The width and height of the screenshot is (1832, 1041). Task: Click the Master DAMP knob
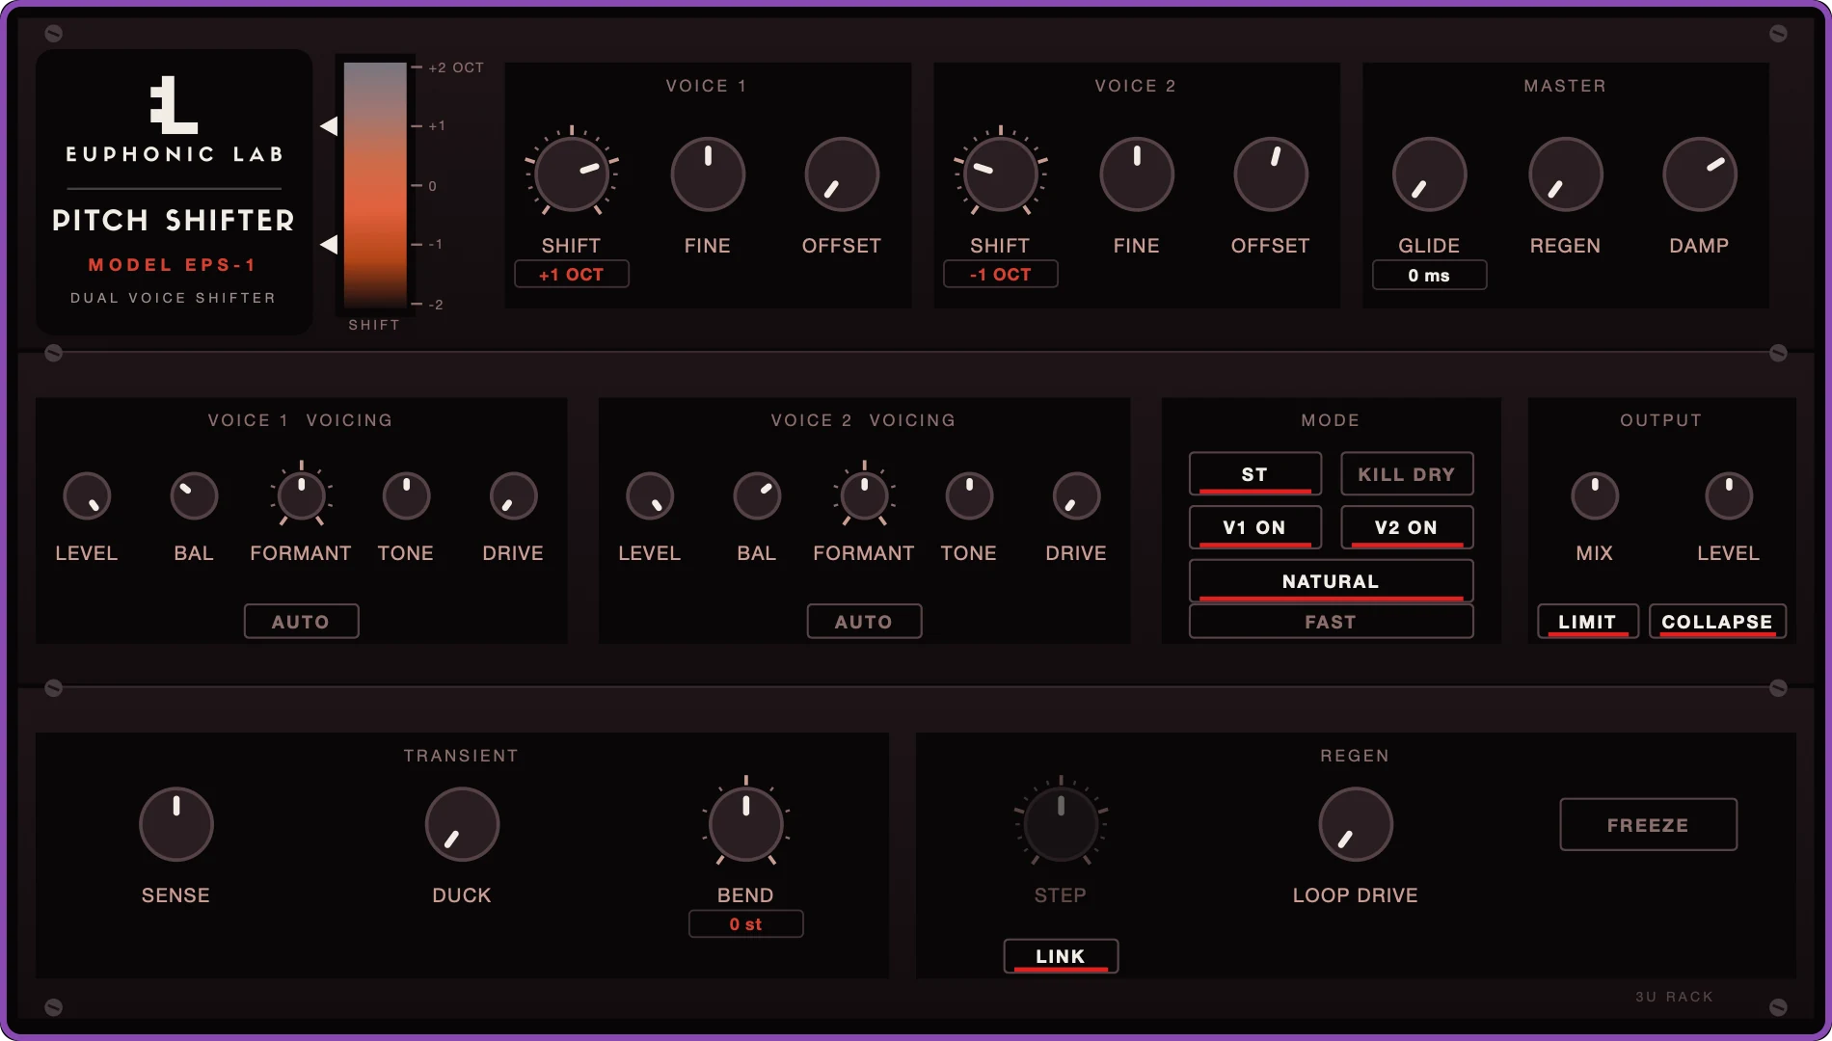click(1700, 174)
